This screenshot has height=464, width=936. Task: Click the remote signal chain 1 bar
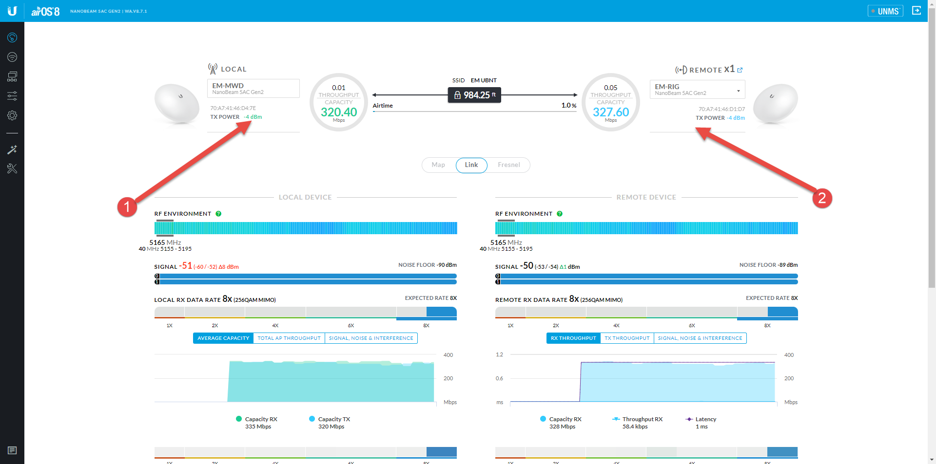click(646, 282)
